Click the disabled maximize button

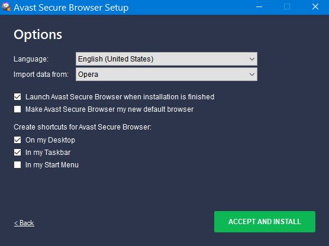tap(287, 7)
